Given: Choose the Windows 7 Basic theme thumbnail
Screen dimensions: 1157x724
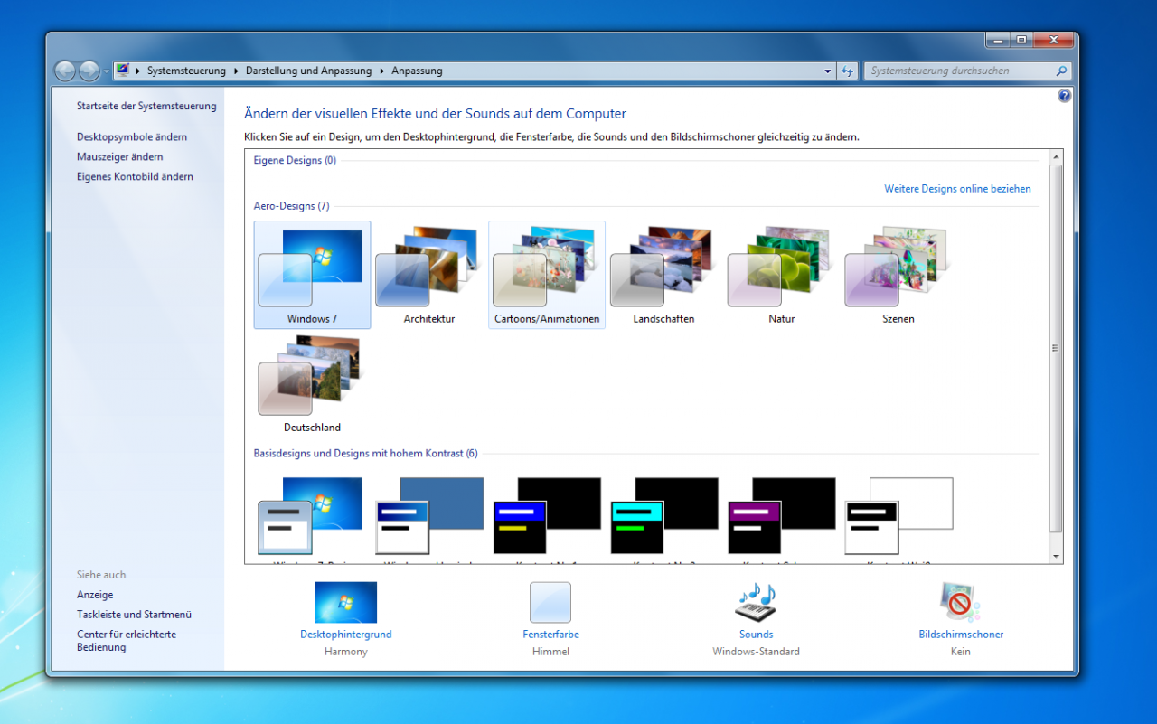Looking at the screenshot, I should click(312, 515).
